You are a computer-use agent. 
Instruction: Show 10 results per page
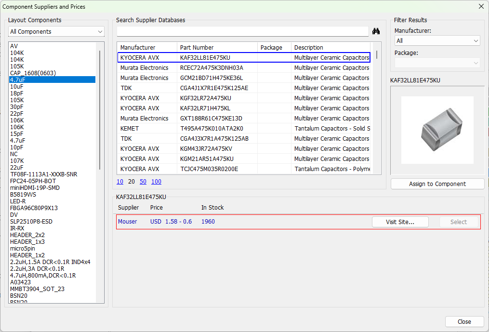[x=120, y=182]
